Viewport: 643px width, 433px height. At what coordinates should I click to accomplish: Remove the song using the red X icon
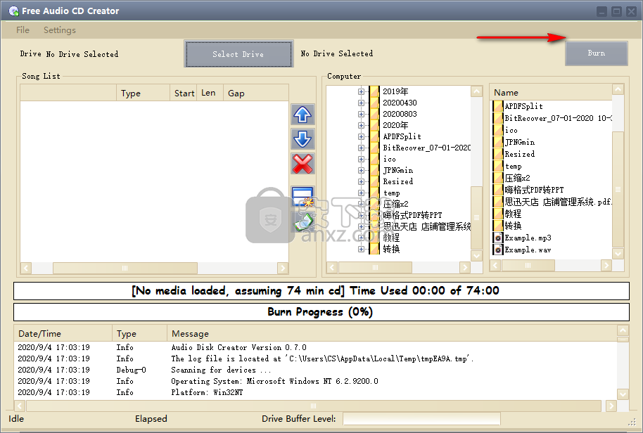click(x=303, y=164)
